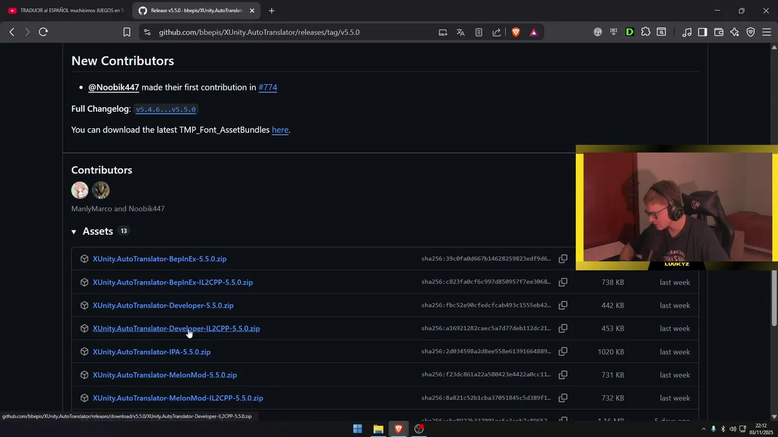
Task: Click the green D extension icon
Action: point(630,32)
